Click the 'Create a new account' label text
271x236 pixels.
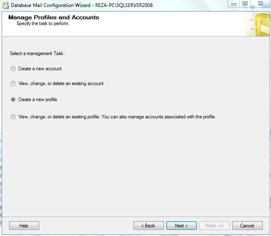[40, 69]
